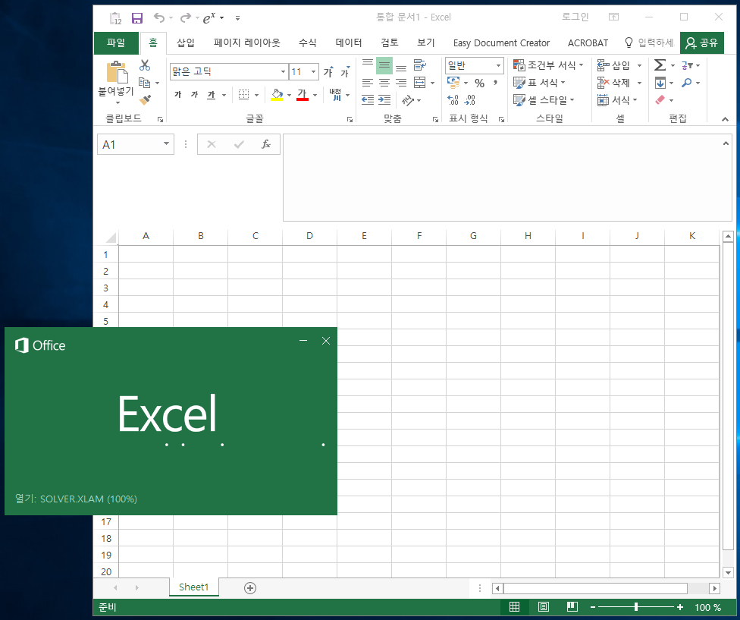Copy selection with copy icon

[x=144, y=83]
